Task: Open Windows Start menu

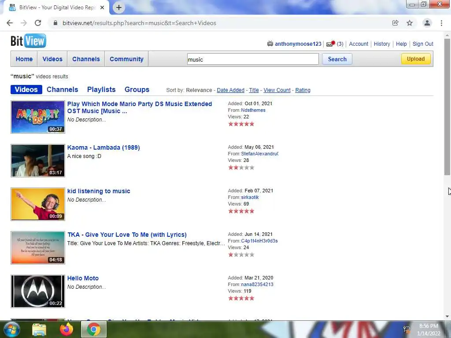Action: 11,329
